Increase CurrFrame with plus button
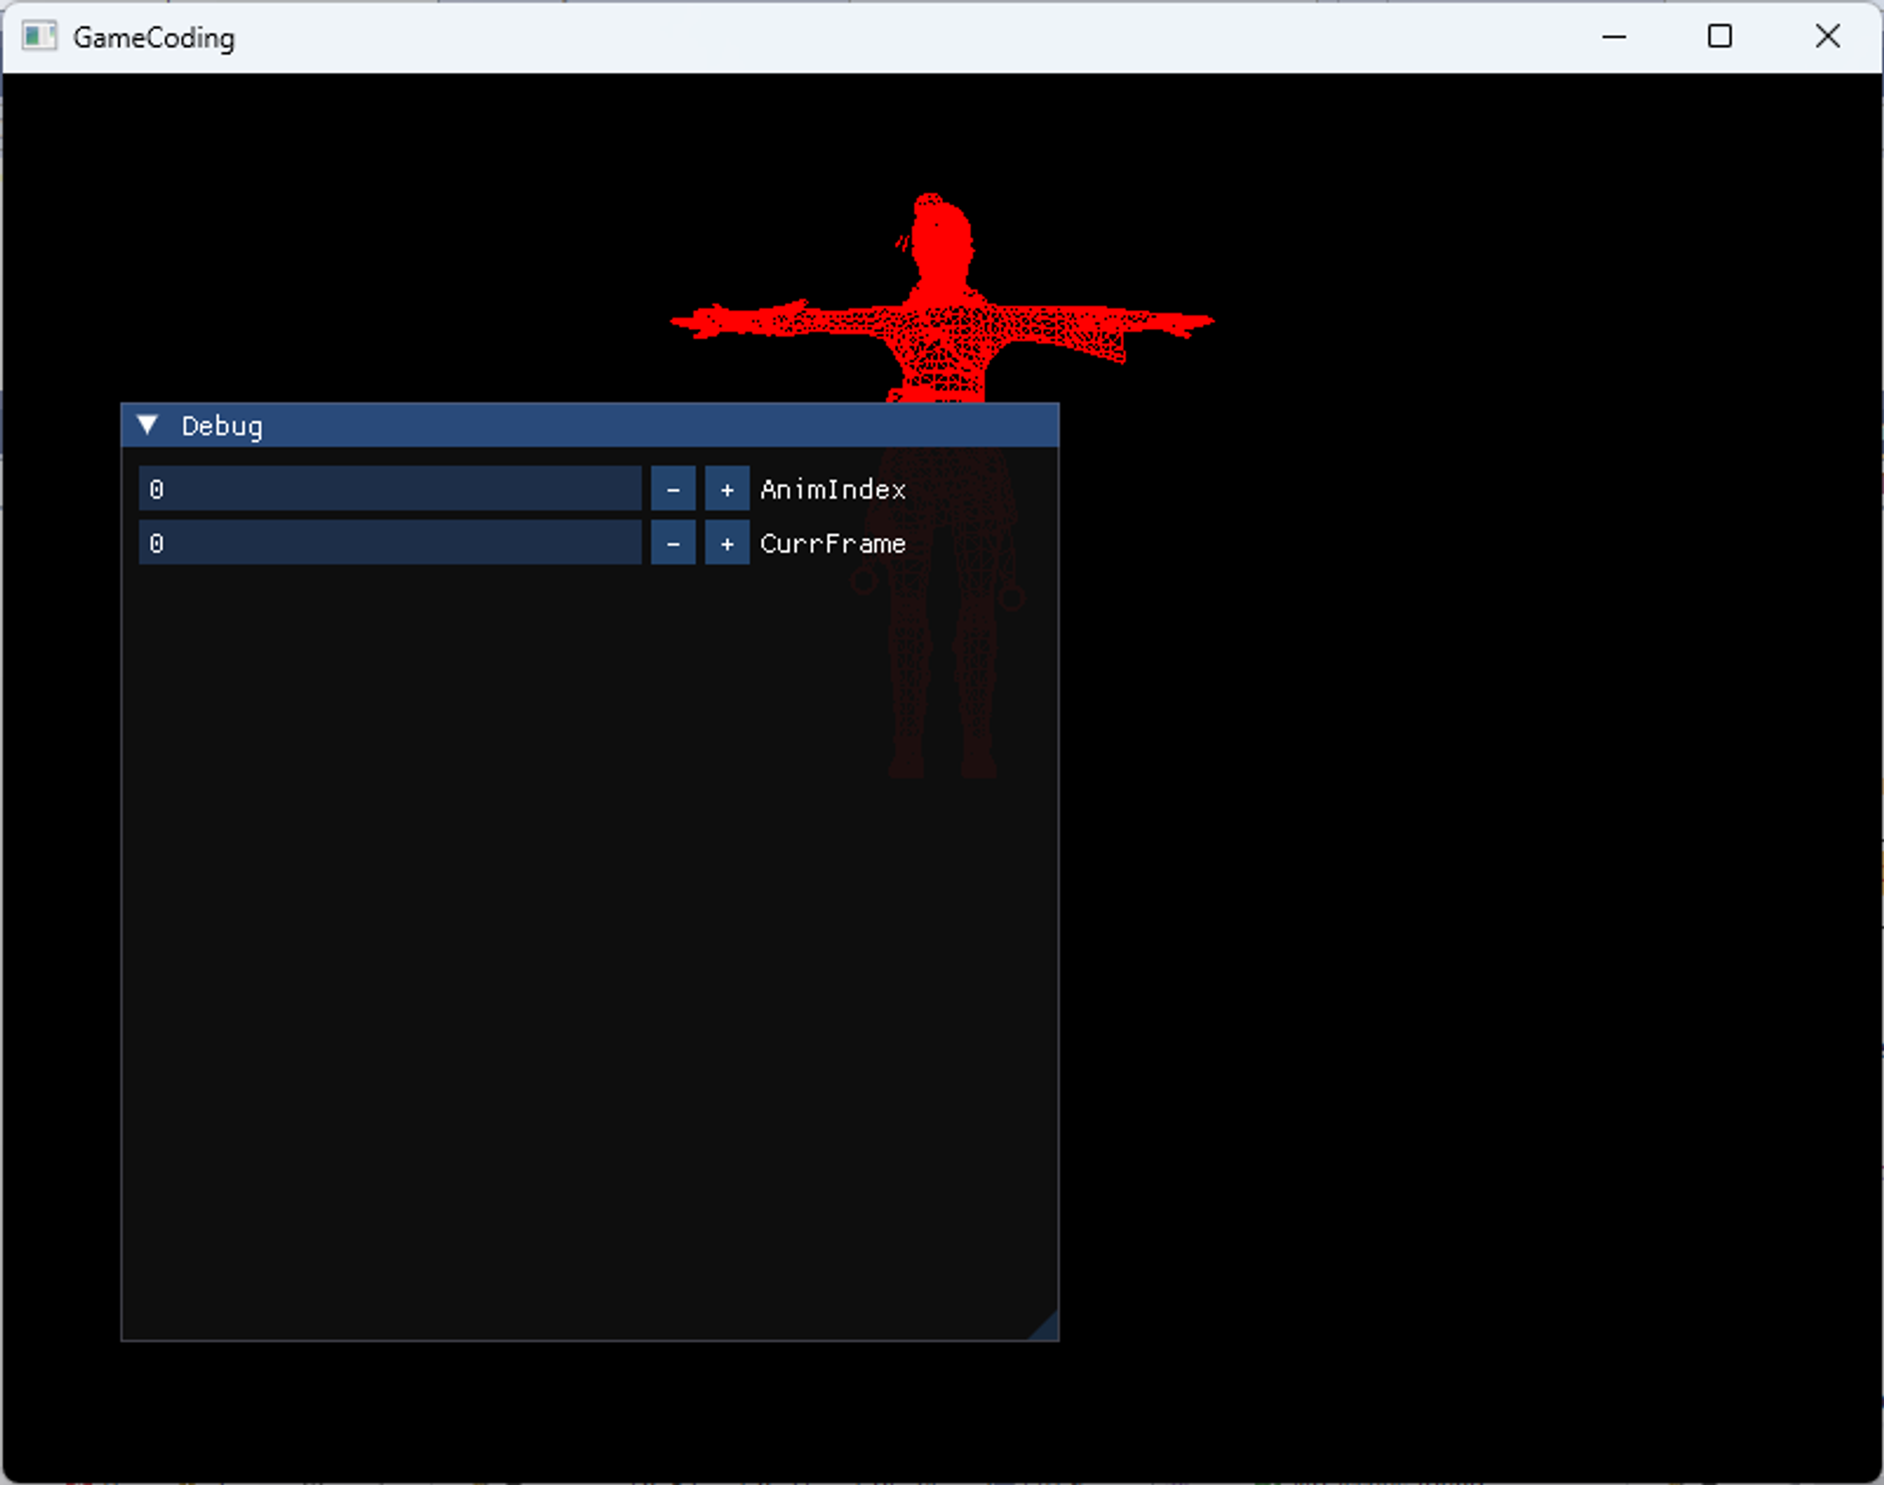This screenshot has height=1485, width=1884. point(726,544)
